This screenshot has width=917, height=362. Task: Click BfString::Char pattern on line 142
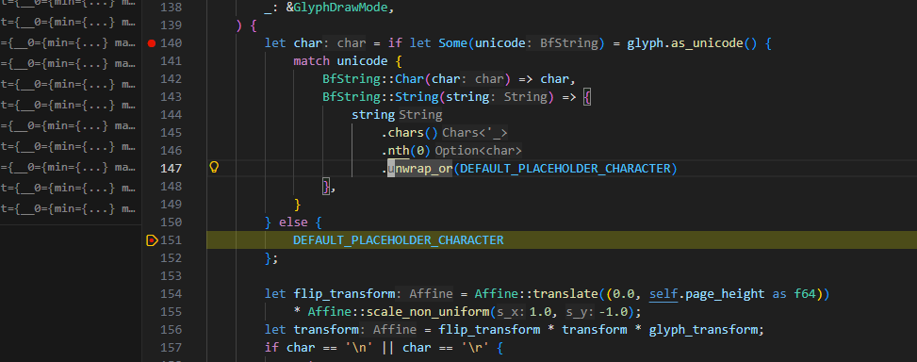372,79
